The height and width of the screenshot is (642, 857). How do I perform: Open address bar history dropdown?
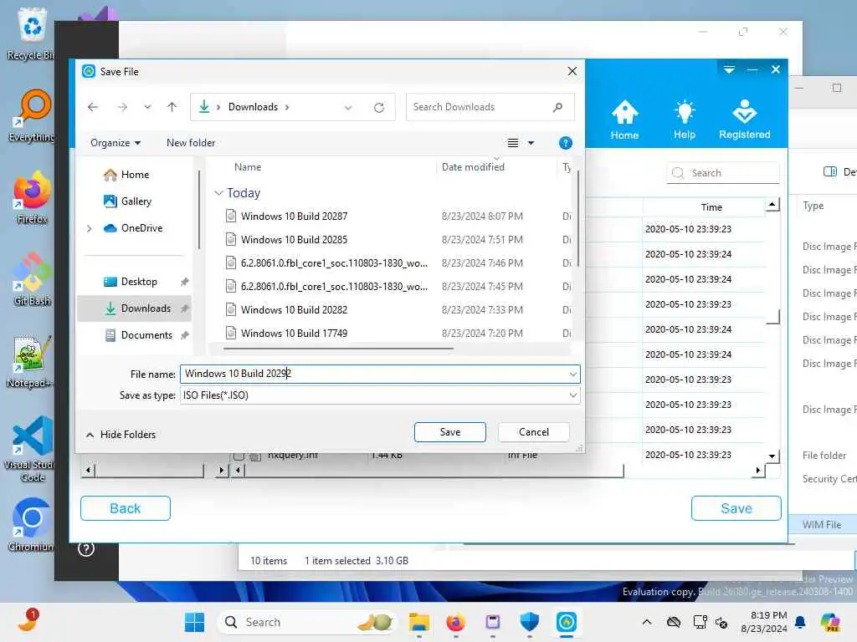(348, 108)
